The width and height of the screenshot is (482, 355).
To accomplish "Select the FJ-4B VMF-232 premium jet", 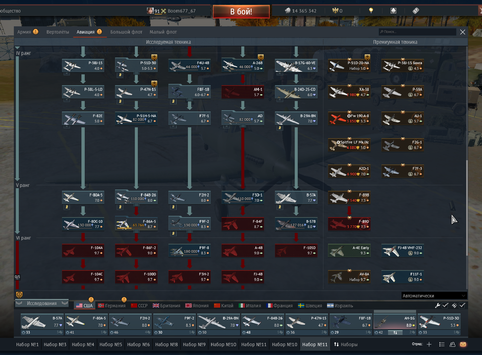I will point(403,250).
